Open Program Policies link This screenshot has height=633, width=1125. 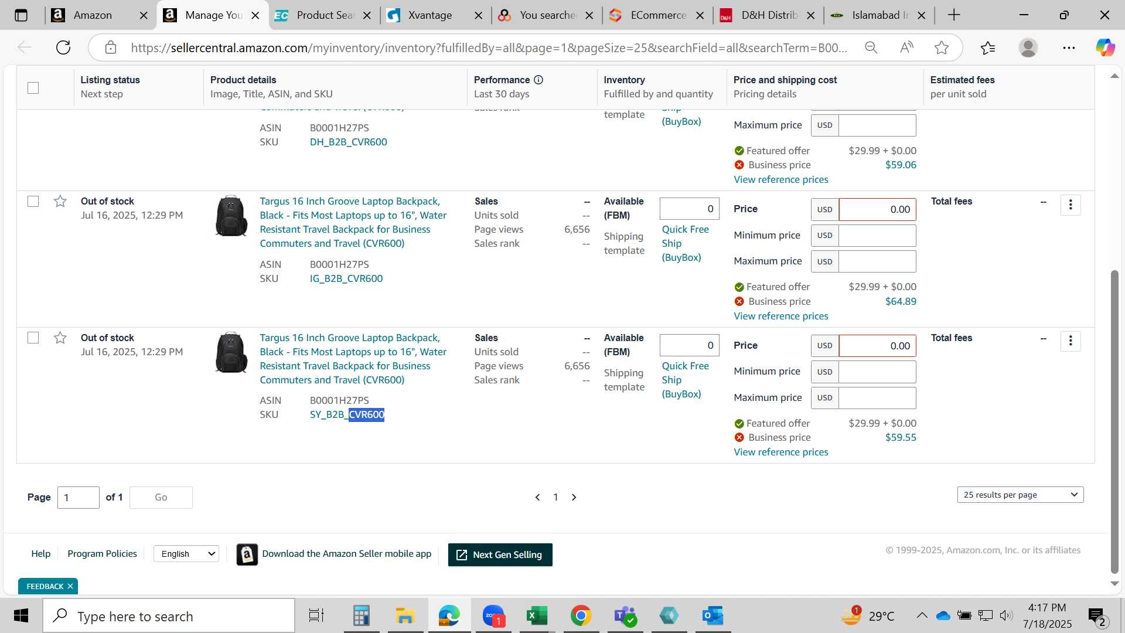tap(102, 554)
